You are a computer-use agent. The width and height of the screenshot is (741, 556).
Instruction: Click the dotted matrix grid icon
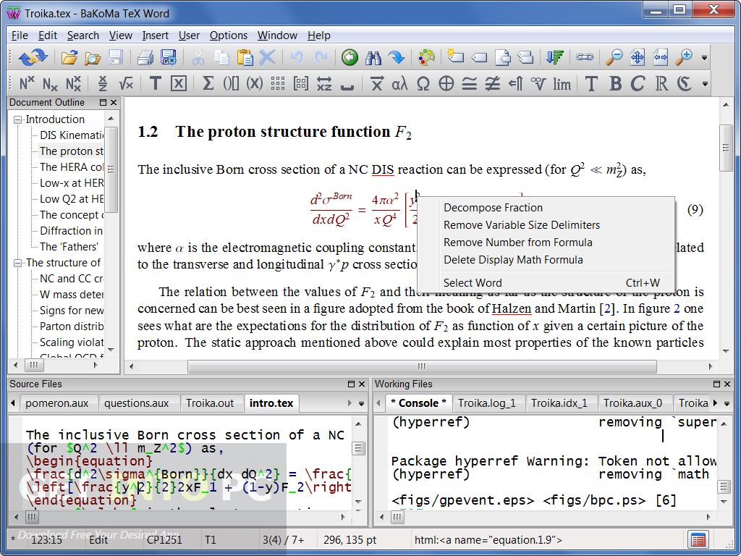(x=278, y=84)
